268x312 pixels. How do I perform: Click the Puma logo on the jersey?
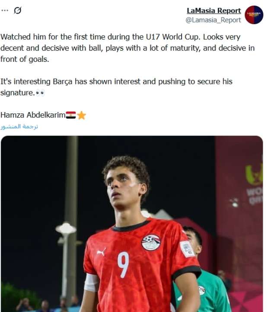pyautogui.click(x=102, y=252)
